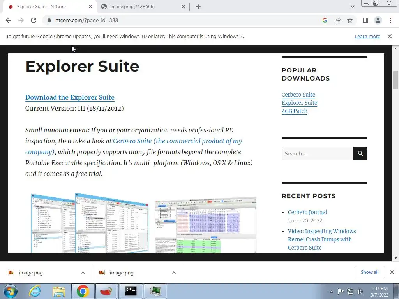Share this page icon
Image resolution: width=399 pixels, height=299 pixels.
point(337,20)
